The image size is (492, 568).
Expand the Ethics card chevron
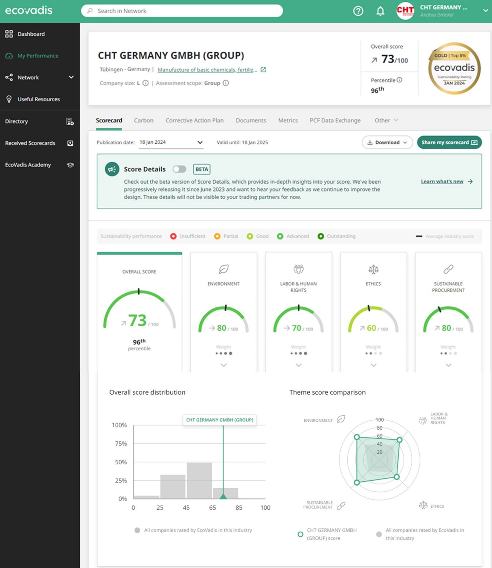(374, 365)
